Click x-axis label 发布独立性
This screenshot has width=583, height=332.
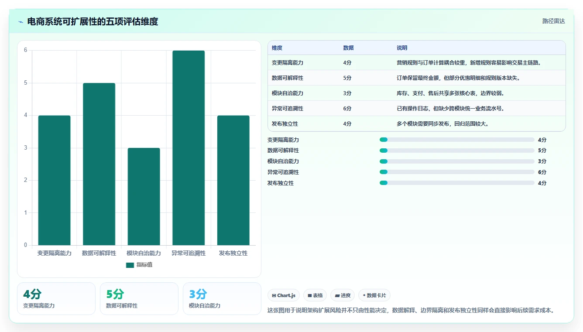tap(233, 253)
